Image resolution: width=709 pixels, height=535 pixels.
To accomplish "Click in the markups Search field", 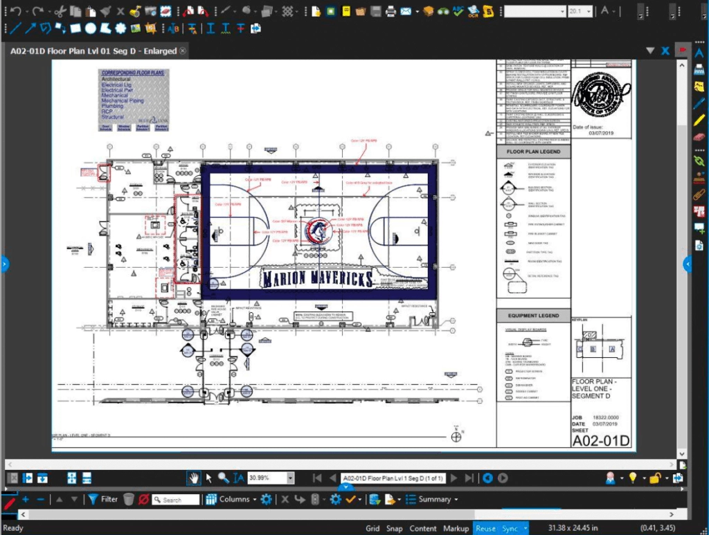I will click(x=176, y=500).
